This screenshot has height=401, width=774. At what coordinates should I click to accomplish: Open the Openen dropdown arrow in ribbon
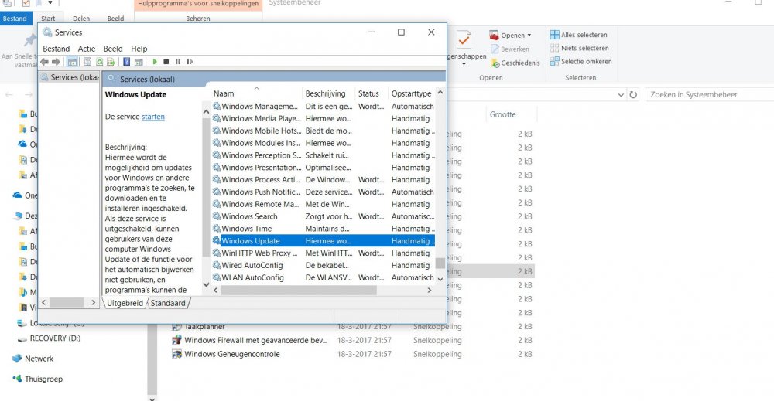point(529,36)
